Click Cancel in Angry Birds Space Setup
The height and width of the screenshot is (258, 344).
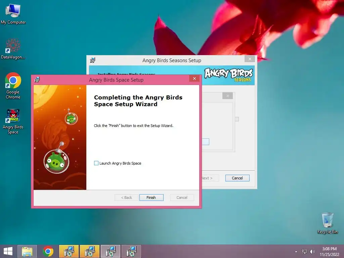[x=182, y=198]
